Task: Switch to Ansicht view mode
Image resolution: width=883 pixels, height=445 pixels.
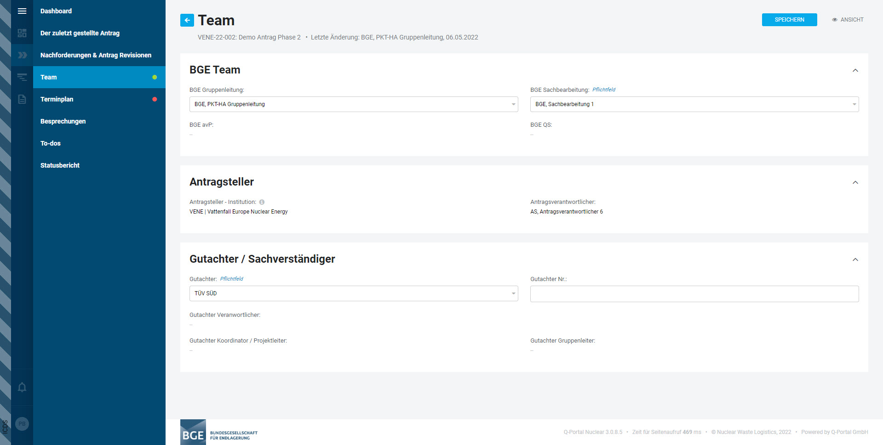Action: pos(847,20)
